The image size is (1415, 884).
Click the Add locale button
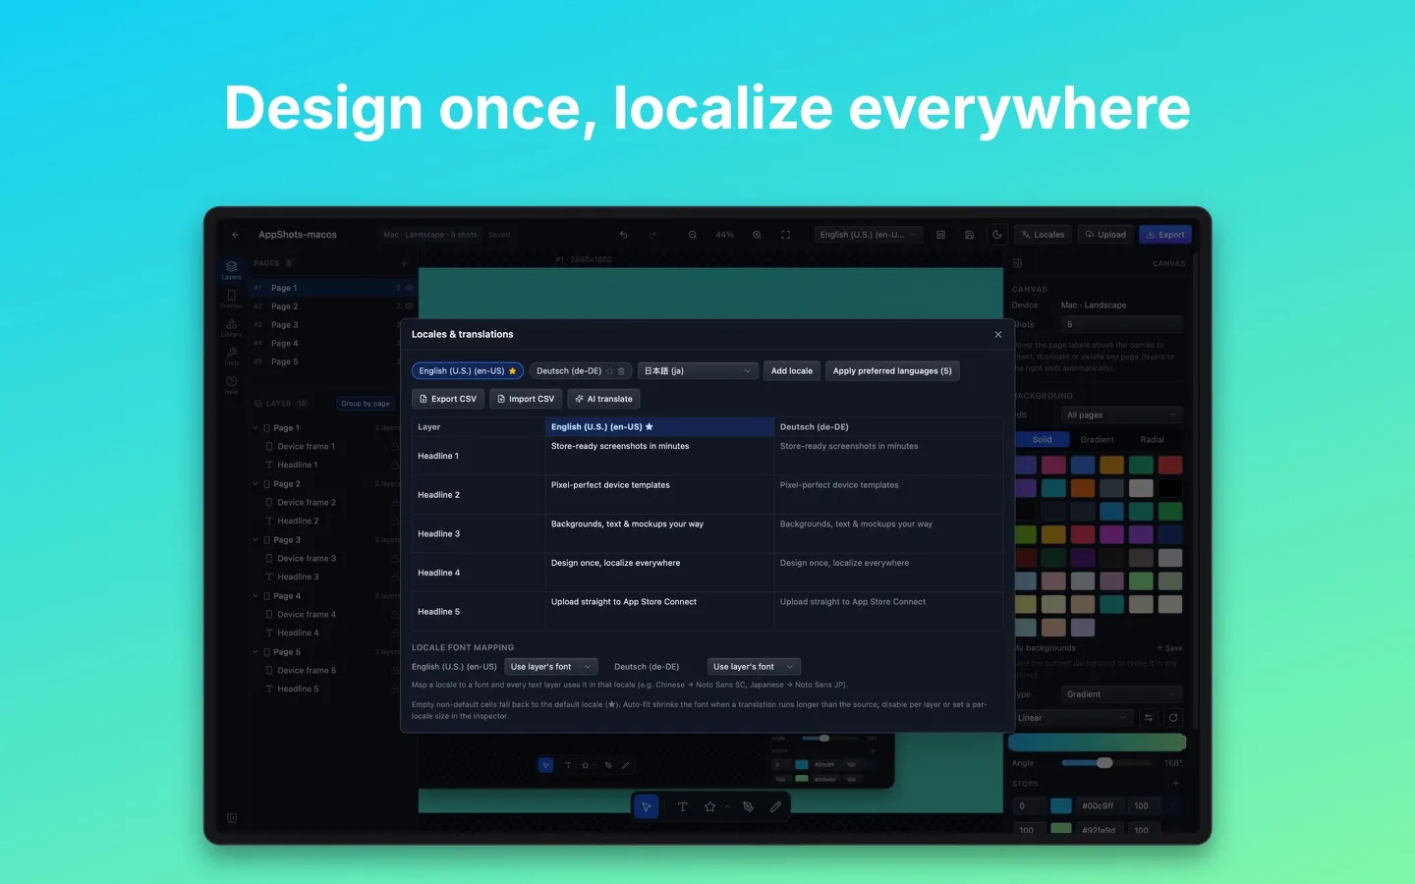(x=792, y=371)
